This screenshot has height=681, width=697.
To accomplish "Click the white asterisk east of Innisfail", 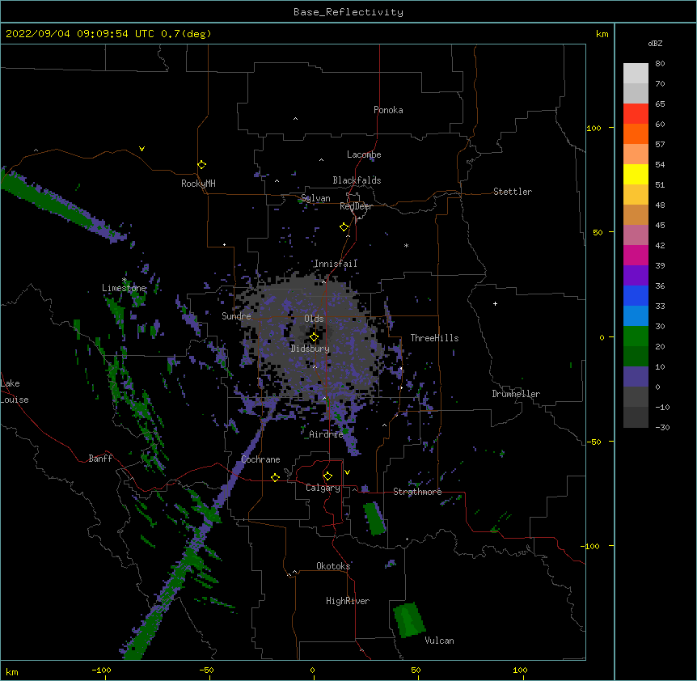I will point(406,245).
